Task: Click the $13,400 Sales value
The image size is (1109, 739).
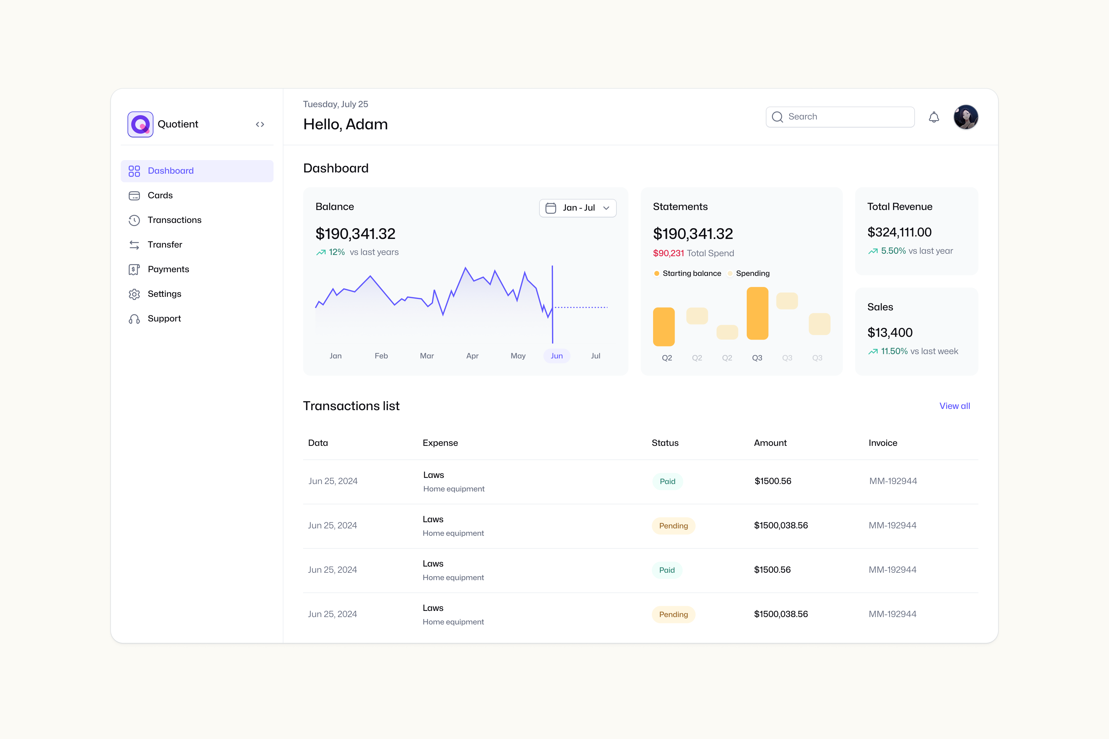Action: click(890, 333)
